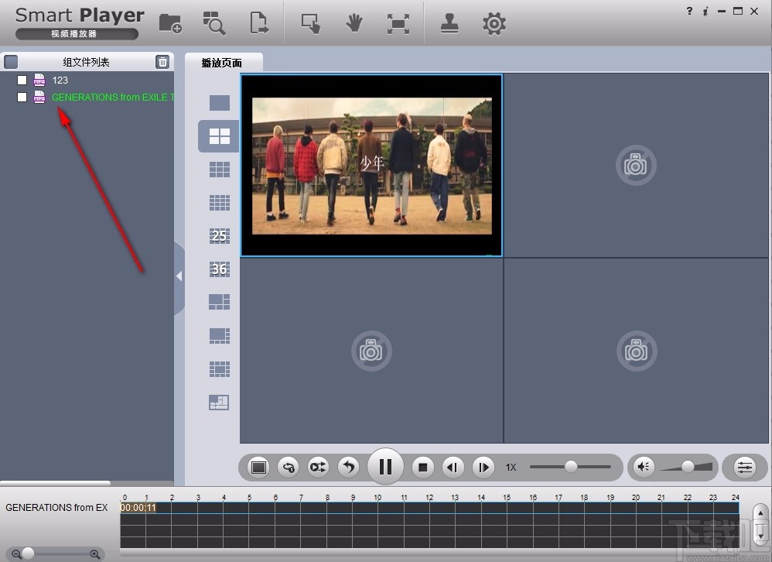This screenshot has height=562, width=772.
Task: Pause the video playback
Action: tap(385, 467)
